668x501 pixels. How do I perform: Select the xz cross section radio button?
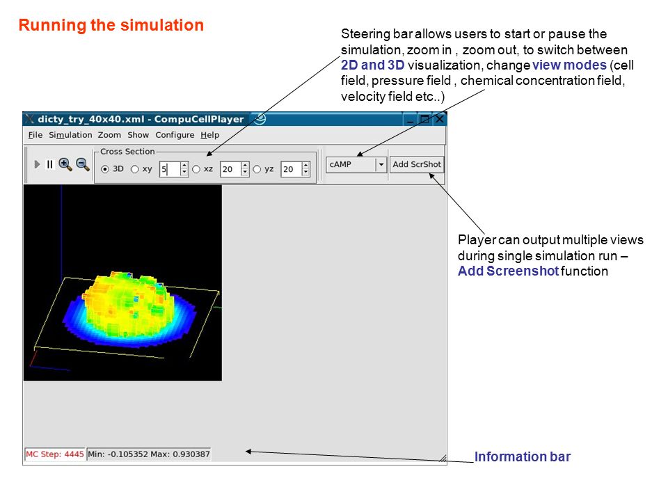pos(196,169)
